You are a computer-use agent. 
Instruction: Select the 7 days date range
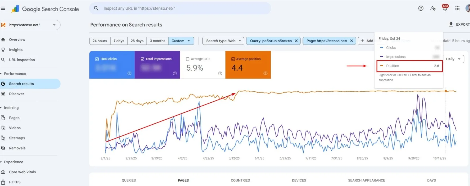click(x=119, y=41)
